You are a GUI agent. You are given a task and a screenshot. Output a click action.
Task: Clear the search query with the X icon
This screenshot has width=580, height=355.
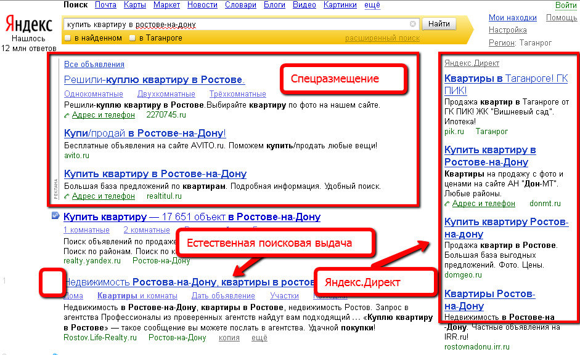412,24
